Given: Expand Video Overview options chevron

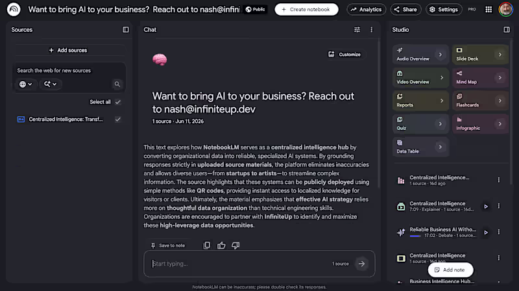Looking at the screenshot, I should pyautogui.click(x=442, y=77).
